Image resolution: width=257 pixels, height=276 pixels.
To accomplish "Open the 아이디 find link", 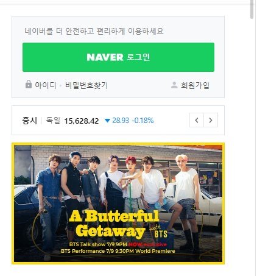I will (45, 85).
